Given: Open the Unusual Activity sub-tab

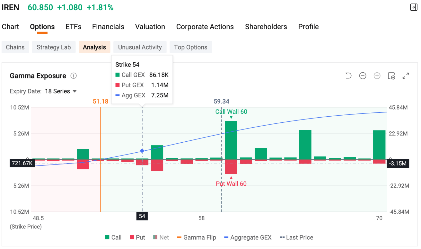Looking at the screenshot, I should [140, 47].
